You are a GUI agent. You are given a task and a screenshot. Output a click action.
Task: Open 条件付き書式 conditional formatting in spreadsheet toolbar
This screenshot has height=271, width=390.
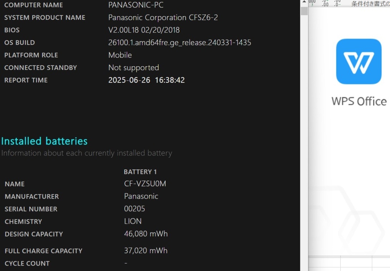[x=370, y=4]
